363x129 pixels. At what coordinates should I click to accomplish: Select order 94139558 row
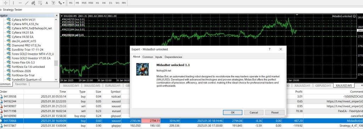(181, 96)
